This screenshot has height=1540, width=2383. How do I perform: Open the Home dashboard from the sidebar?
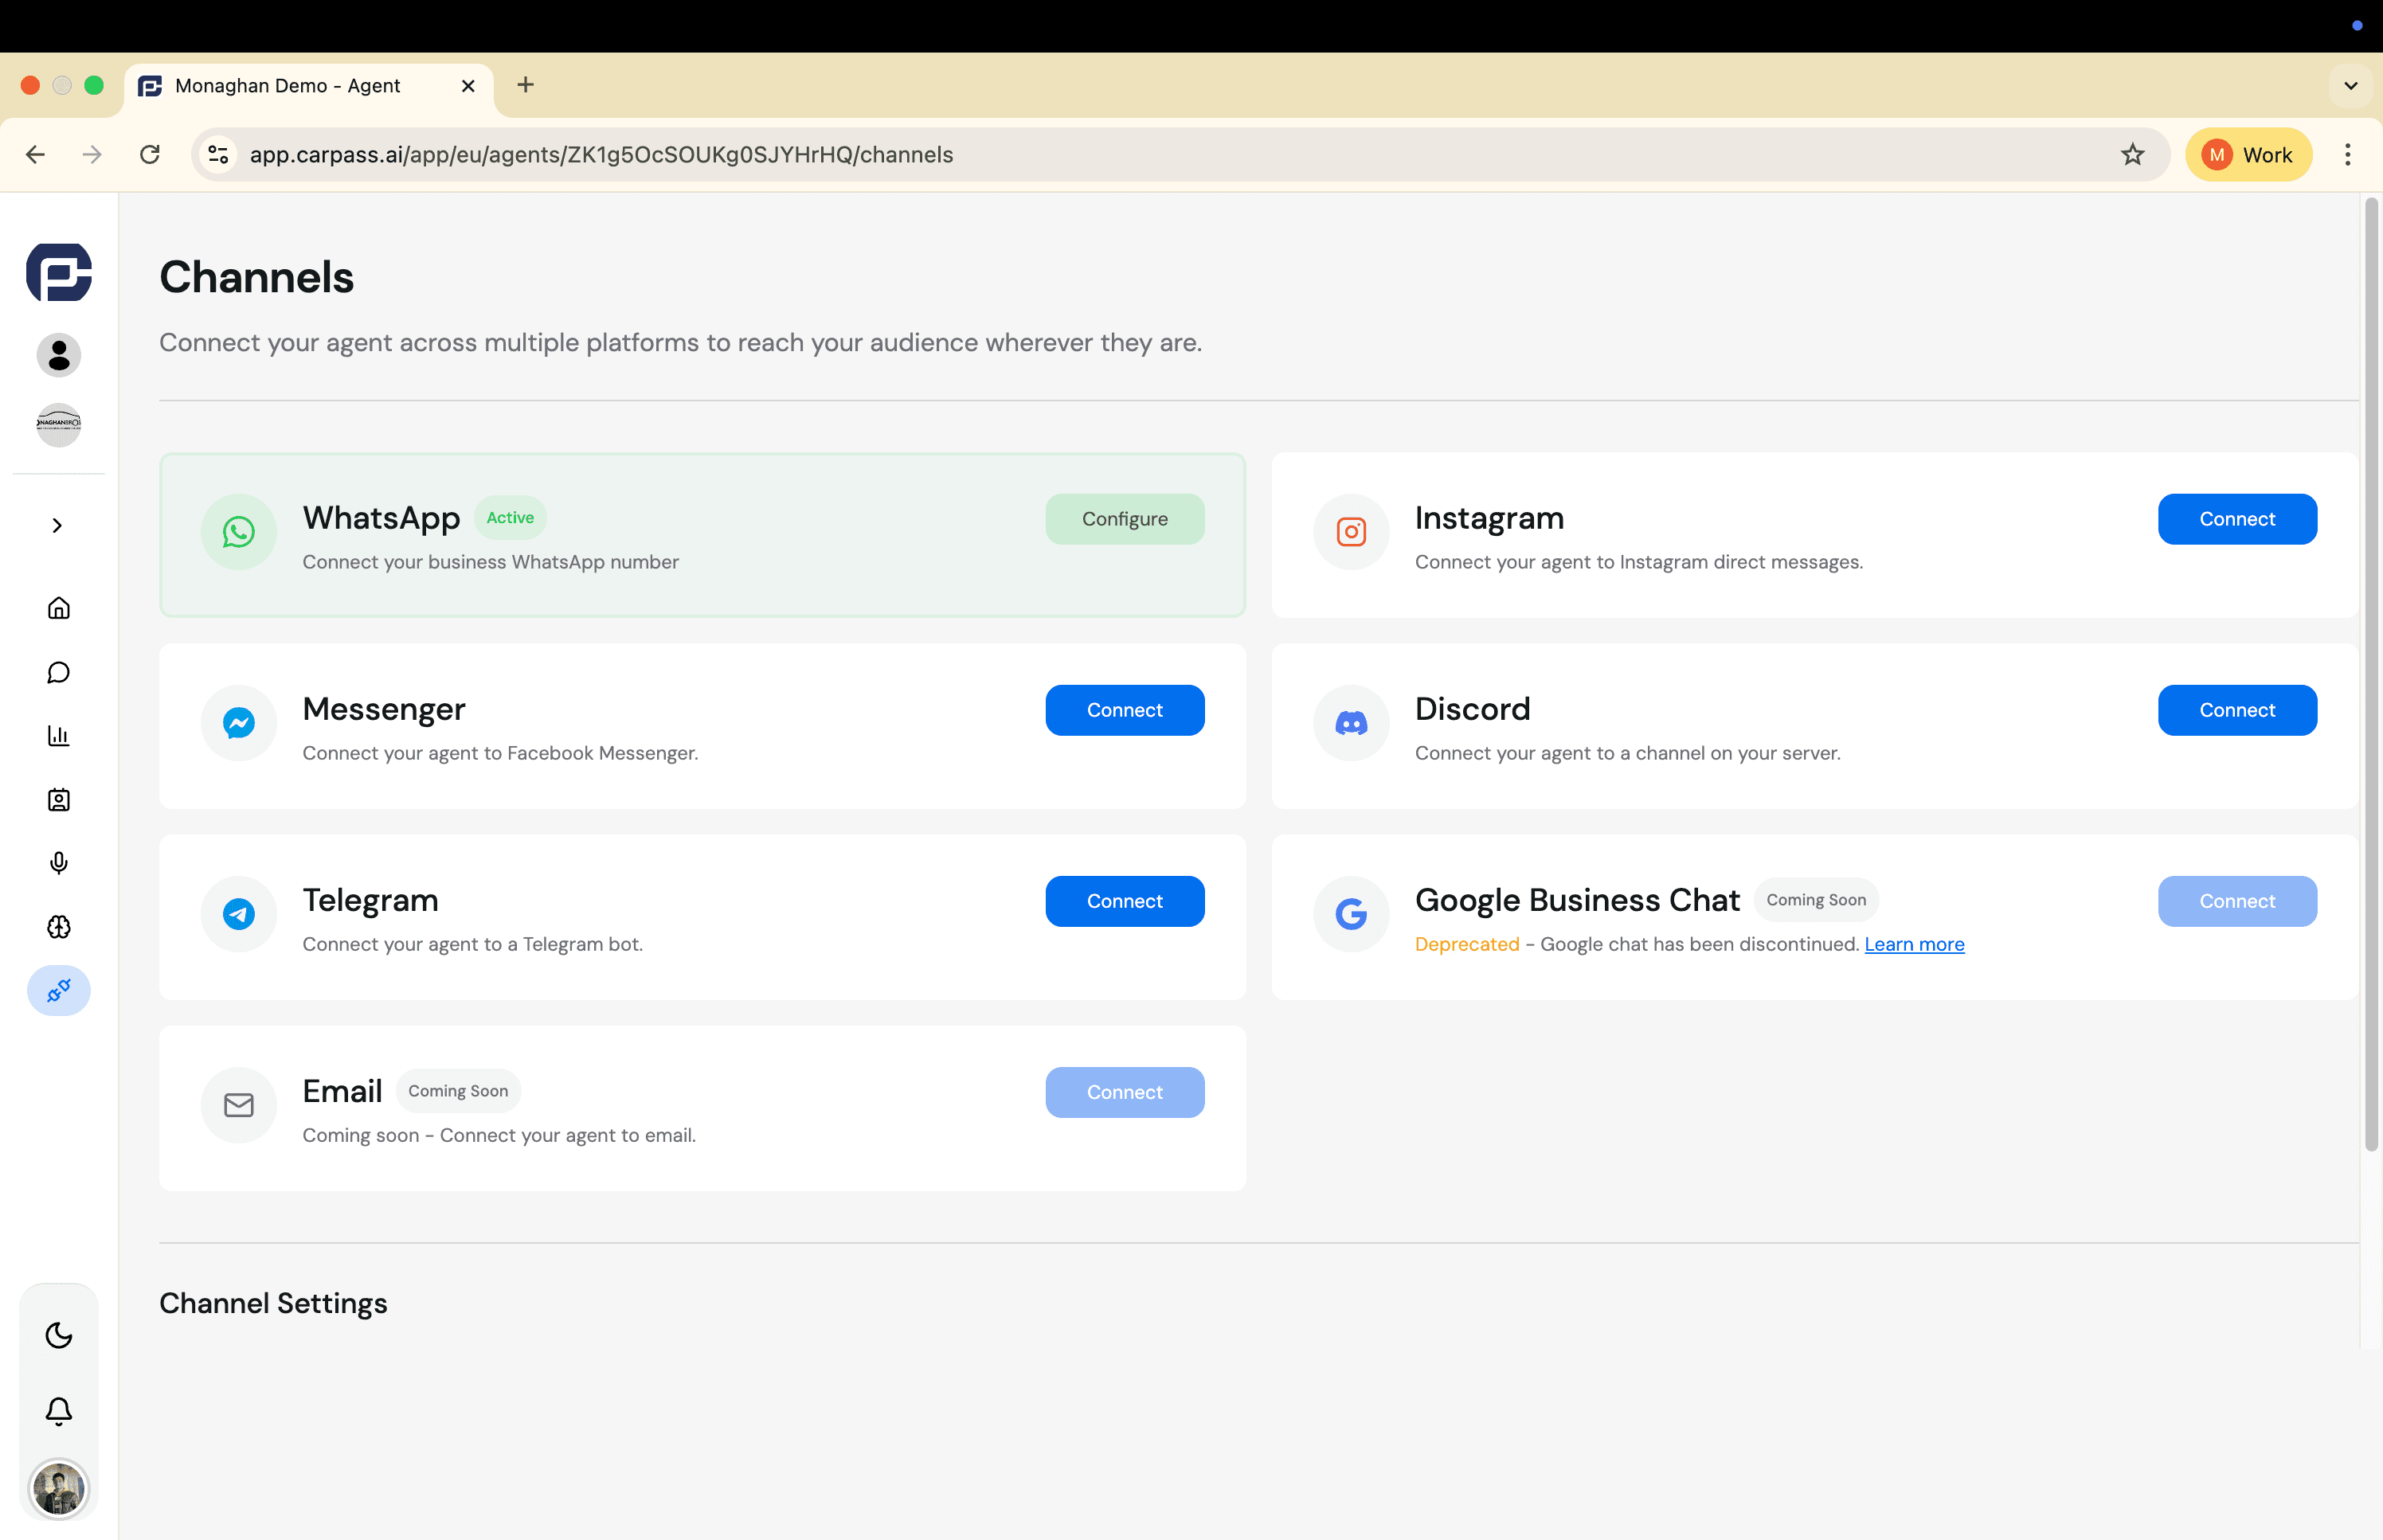pyautogui.click(x=58, y=608)
